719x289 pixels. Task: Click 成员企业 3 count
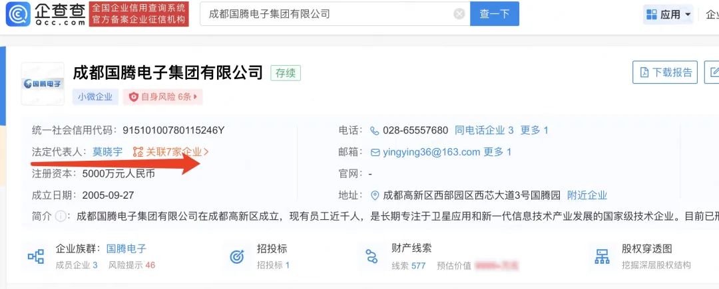(77, 265)
